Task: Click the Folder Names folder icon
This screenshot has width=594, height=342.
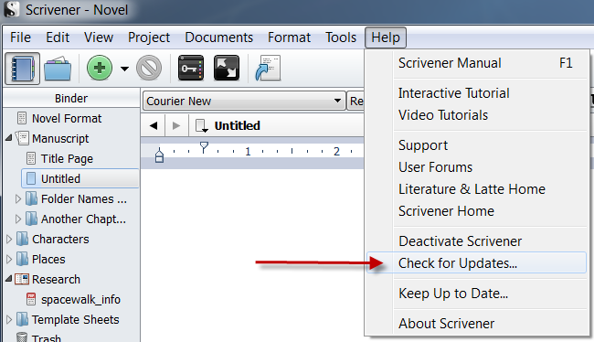Action: coord(31,198)
